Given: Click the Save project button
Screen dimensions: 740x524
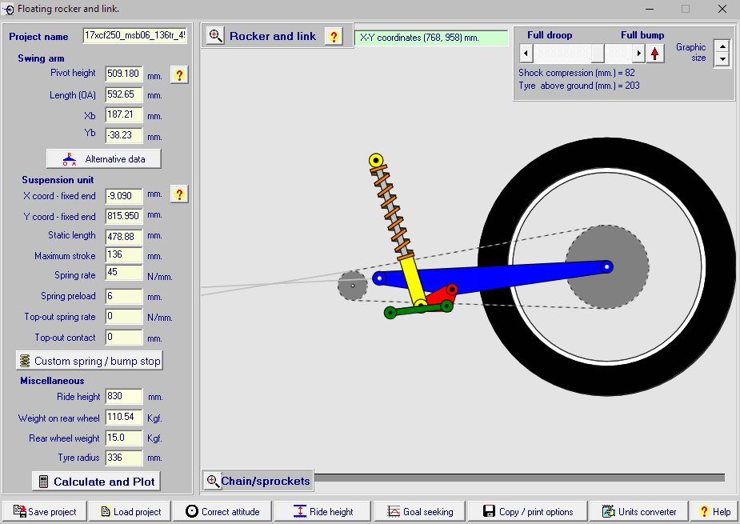Looking at the screenshot, I should tap(44, 511).
